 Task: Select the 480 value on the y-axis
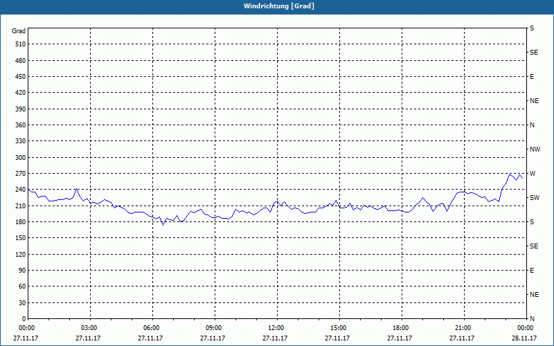[21, 61]
